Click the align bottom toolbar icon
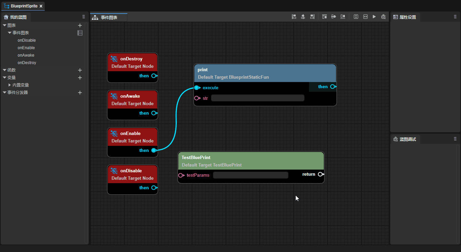The height and width of the screenshot is (252, 461). [343, 17]
